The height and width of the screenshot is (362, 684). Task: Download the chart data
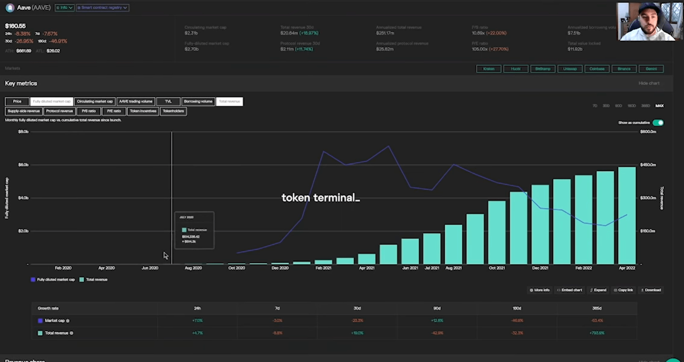[x=651, y=290]
